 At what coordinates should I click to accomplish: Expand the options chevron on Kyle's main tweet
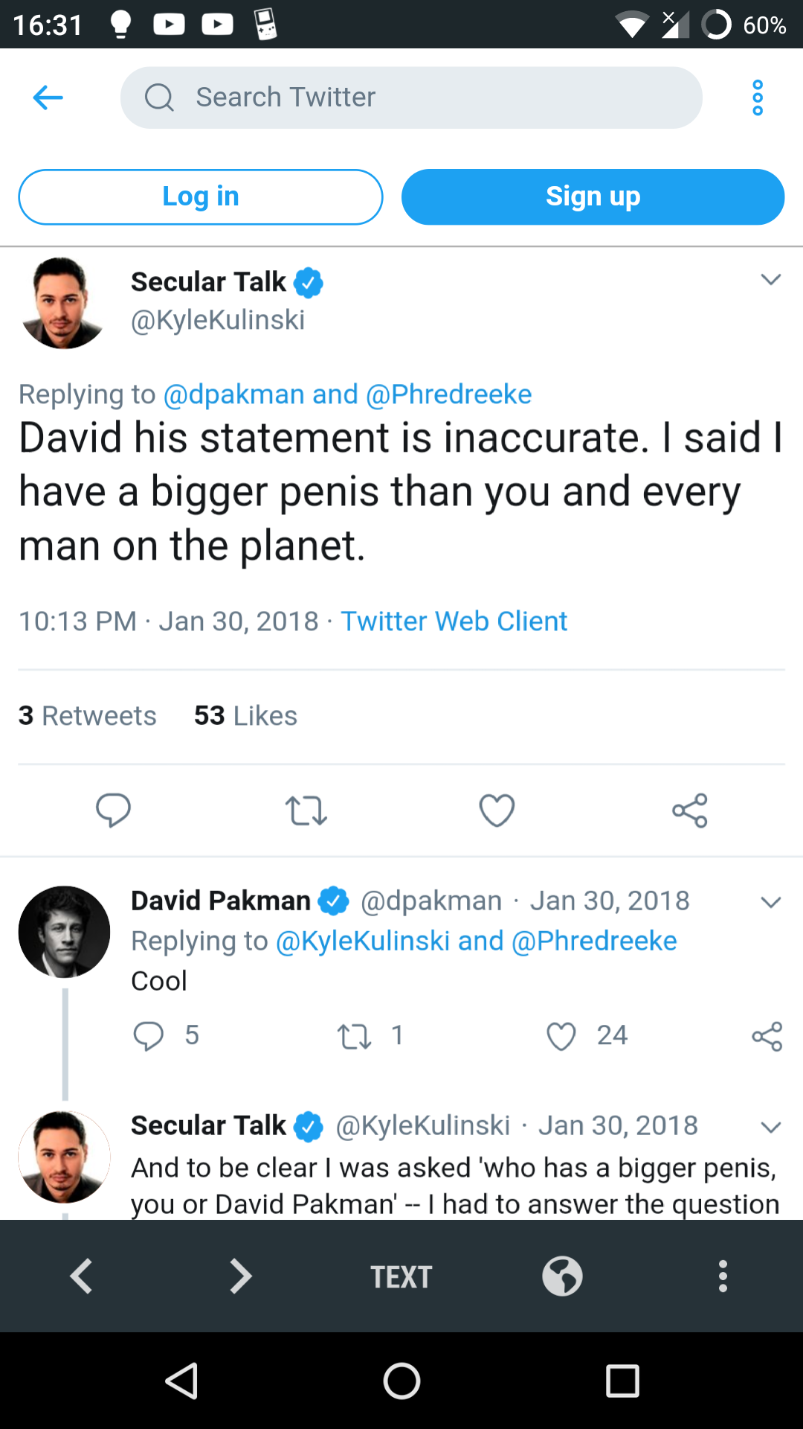tap(770, 281)
